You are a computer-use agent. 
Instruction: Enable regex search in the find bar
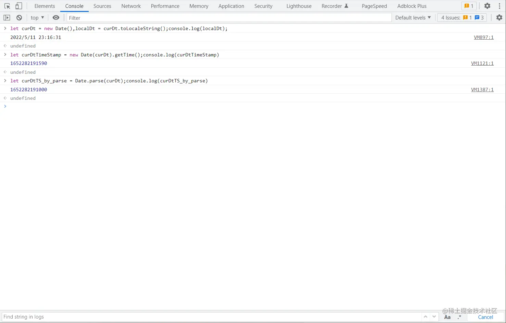(459, 317)
